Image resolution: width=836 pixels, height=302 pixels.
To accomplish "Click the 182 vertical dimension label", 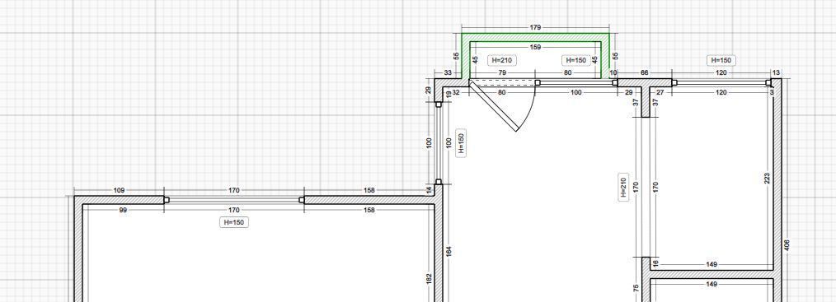I will click(430, 279).
